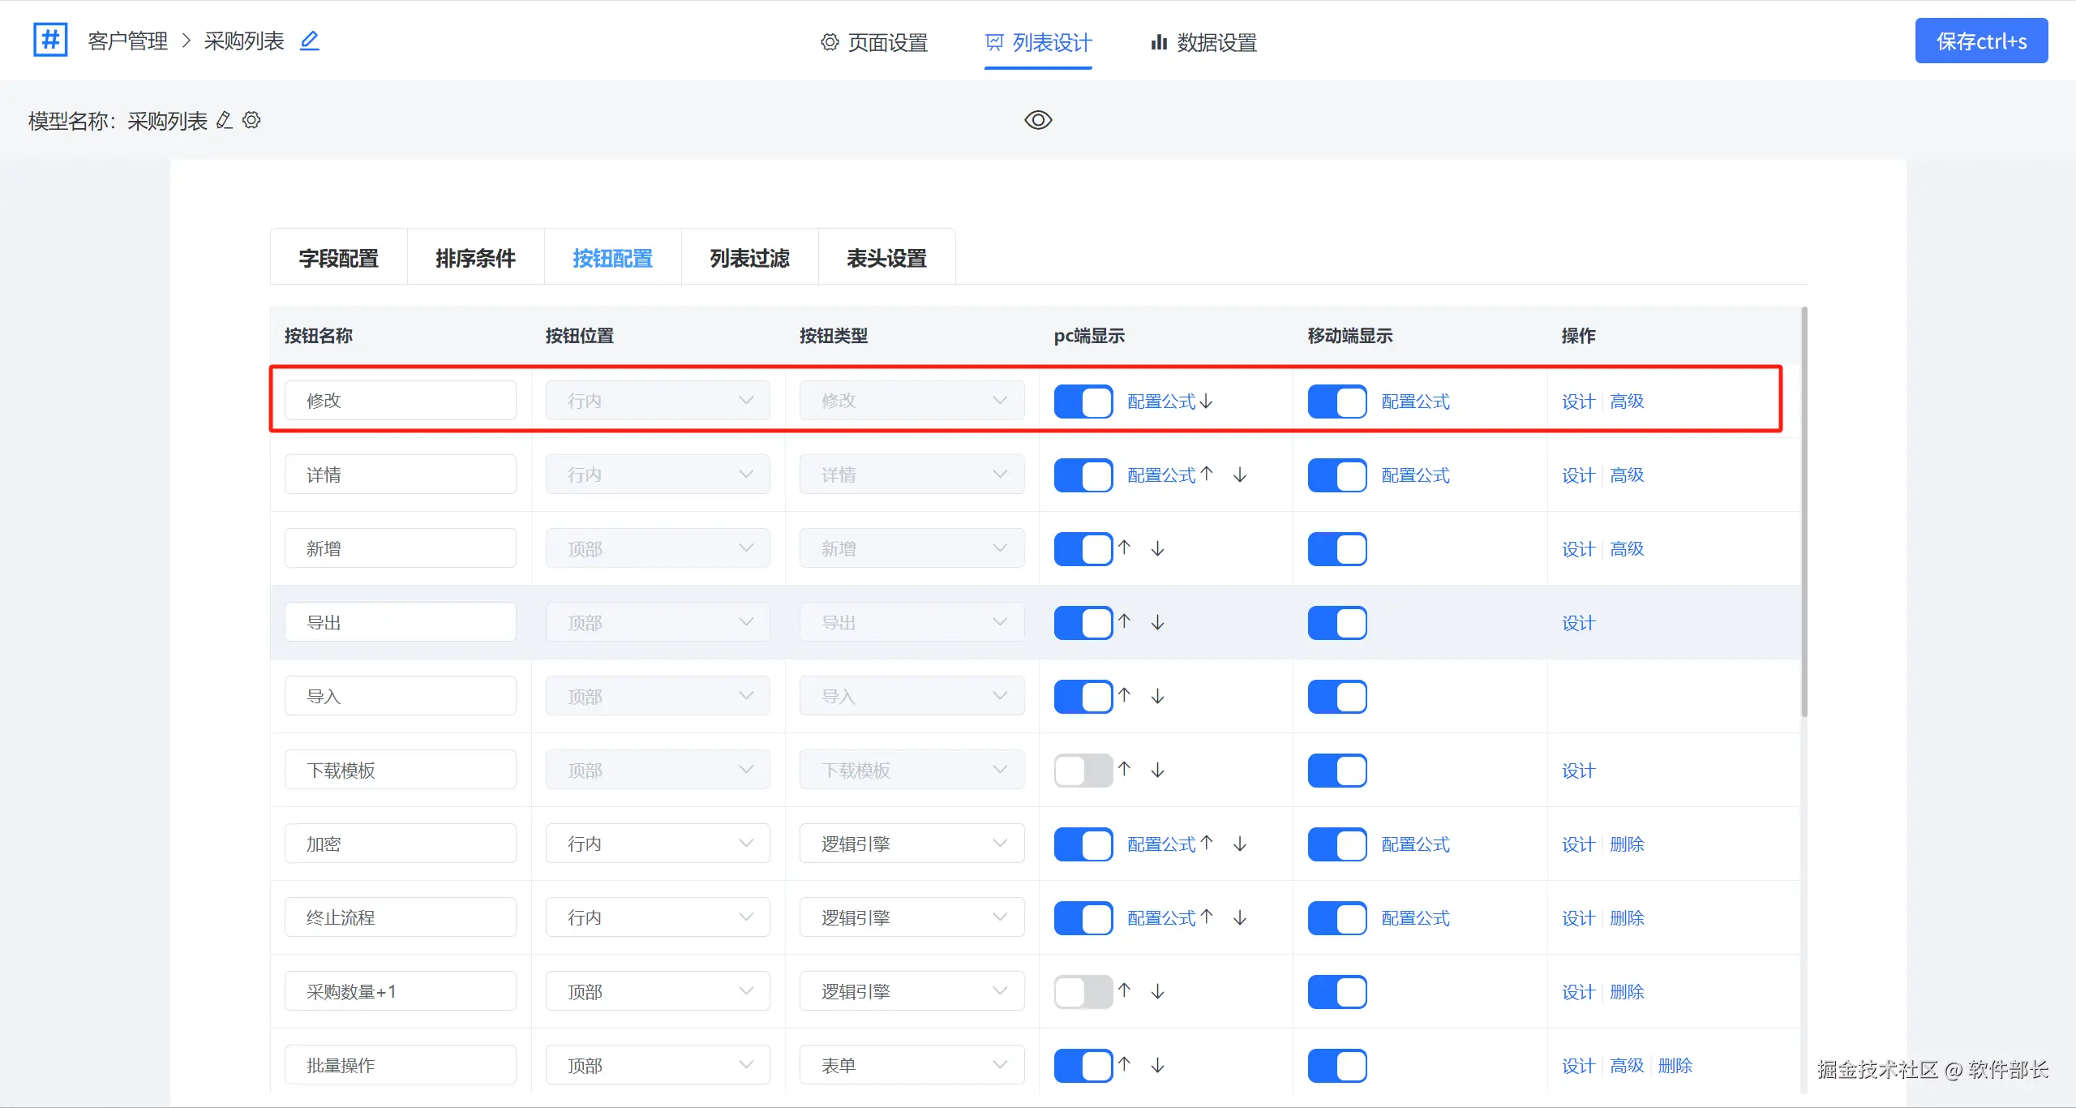This screenshot has width=2076, height=1108.
Task: Enable pc display toggle for 下载模板
Action: coord(1083,771)
